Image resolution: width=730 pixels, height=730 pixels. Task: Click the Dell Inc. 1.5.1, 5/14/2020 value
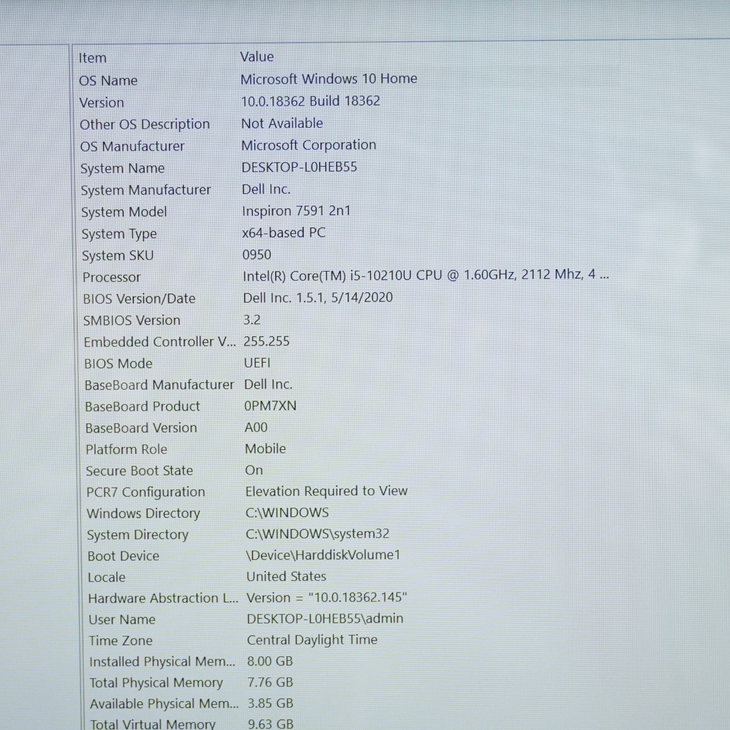(318, 297)
